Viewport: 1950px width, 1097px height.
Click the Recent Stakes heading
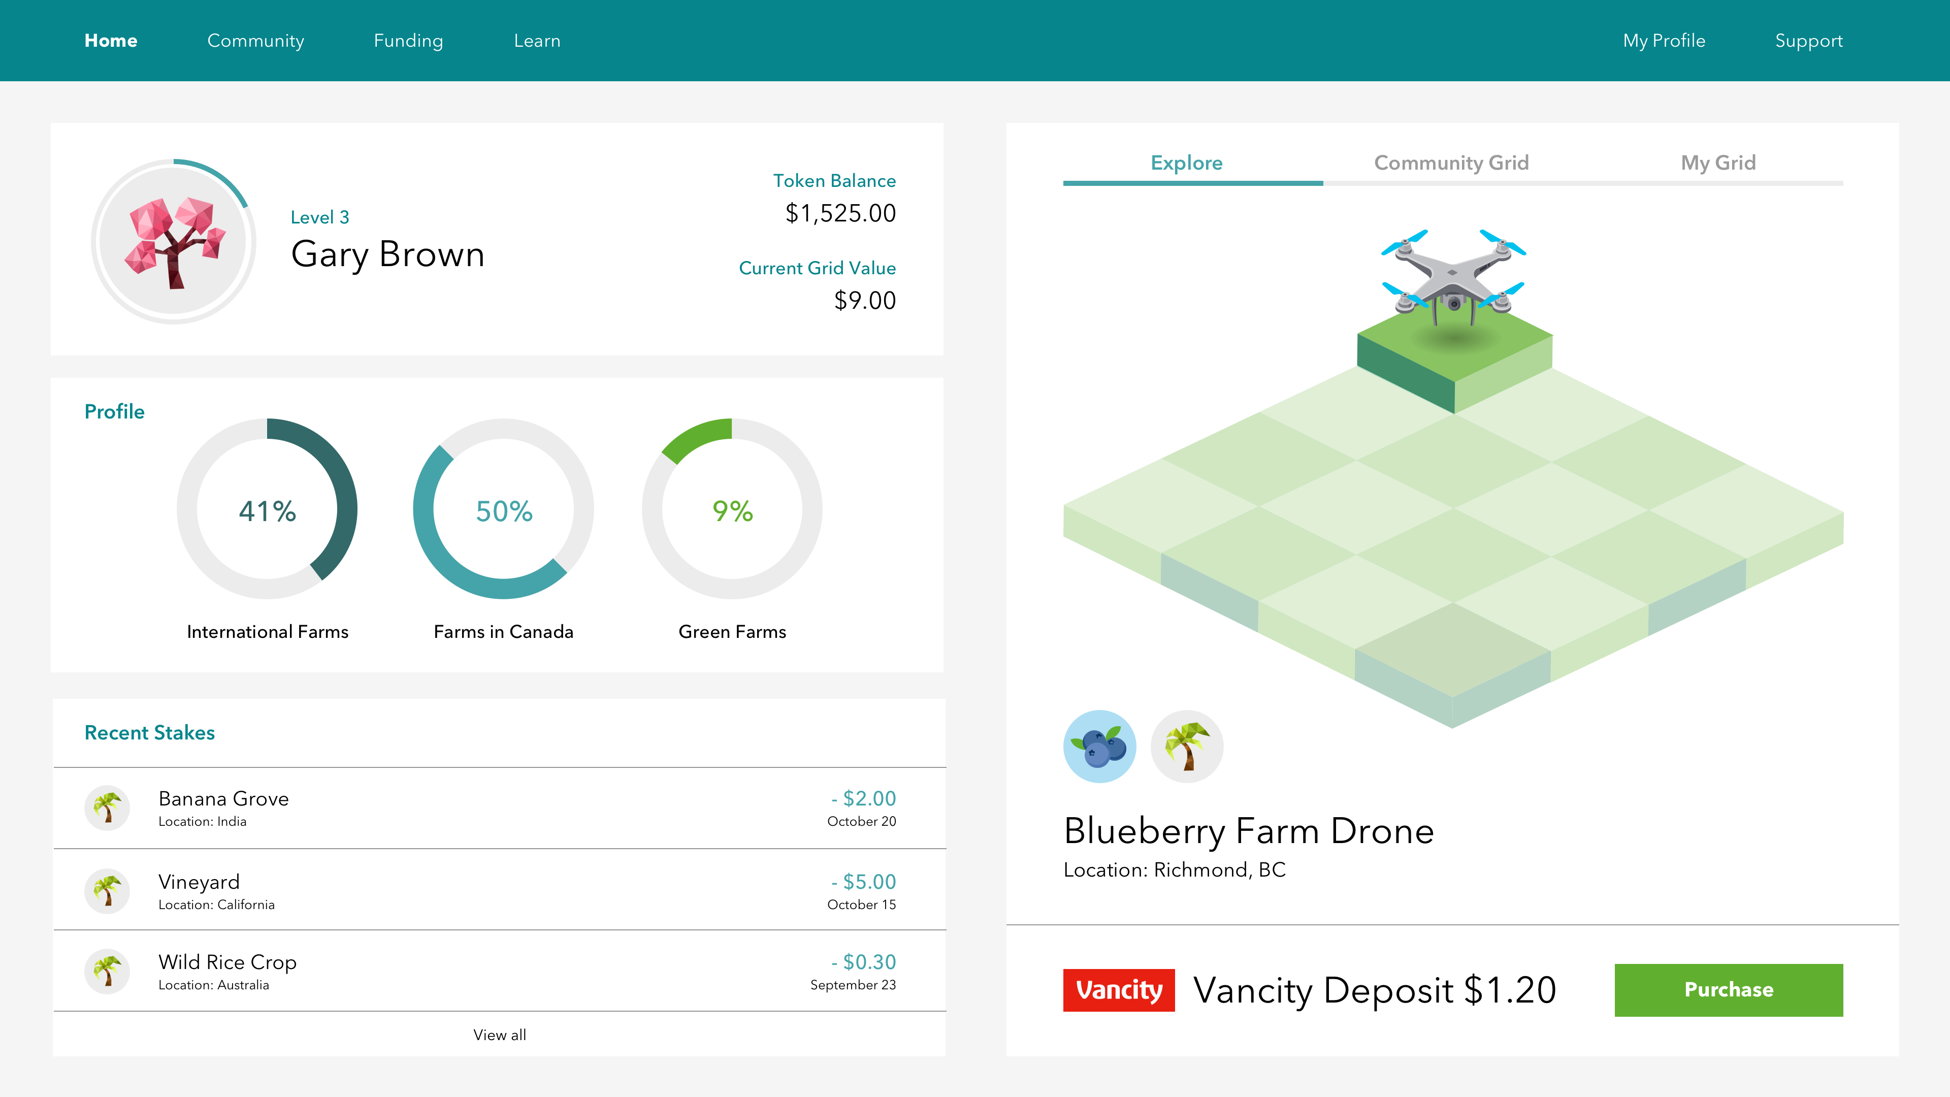point(150,733)
